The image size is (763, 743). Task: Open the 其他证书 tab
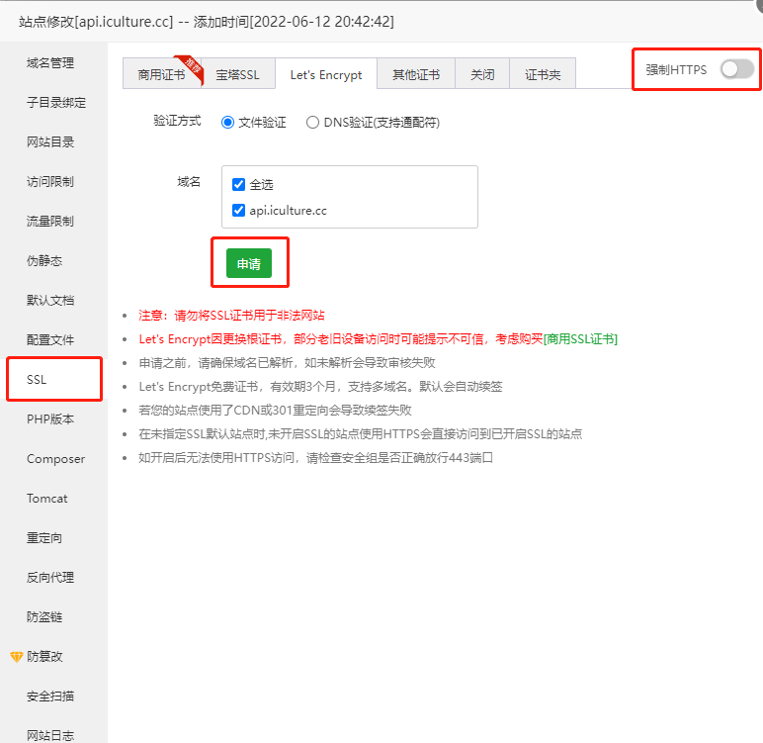coord(416,74)
